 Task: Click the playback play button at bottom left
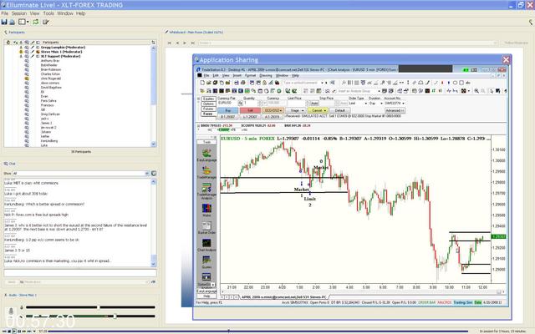14,331
